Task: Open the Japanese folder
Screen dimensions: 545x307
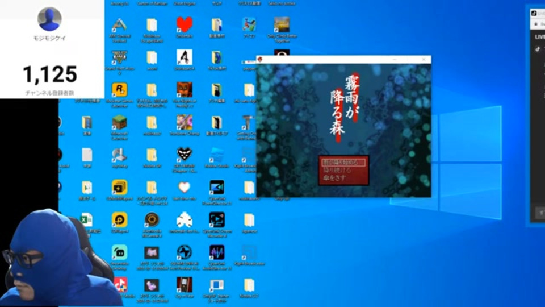Action: [x=249, y=220]
